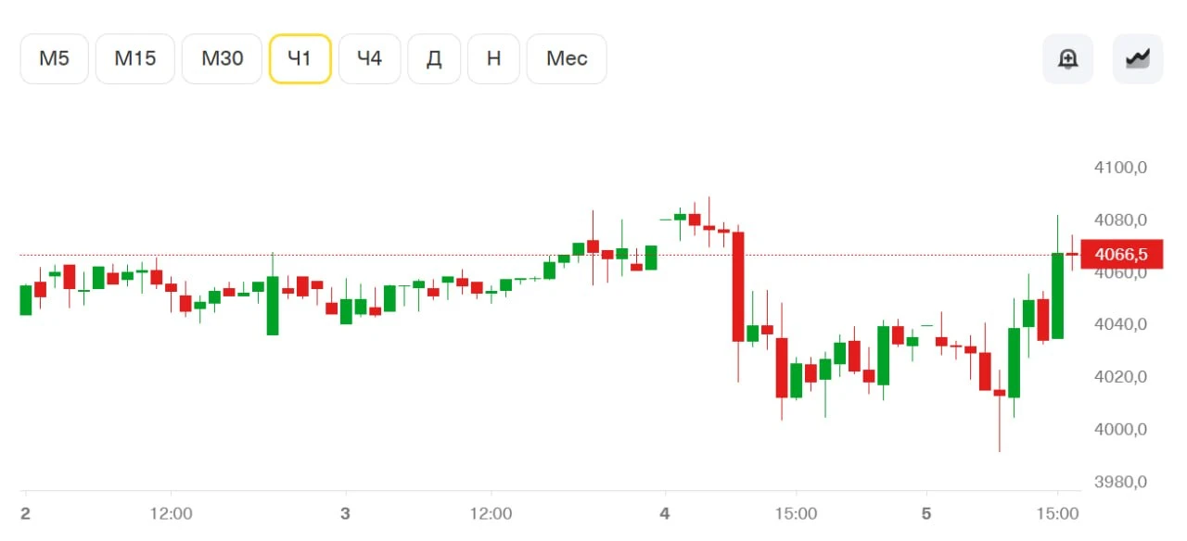This screenshot has width=1187, height=541.
Task: Click the last tall green candle near 15:00
Action: [x=1057, y=296]
